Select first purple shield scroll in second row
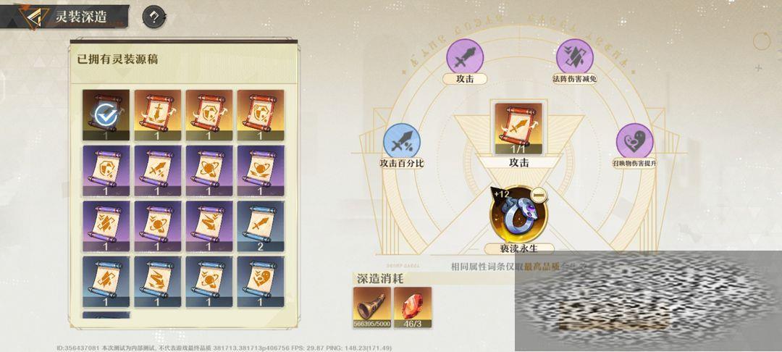This screenshot has width=782, height=352. (106, 170)
